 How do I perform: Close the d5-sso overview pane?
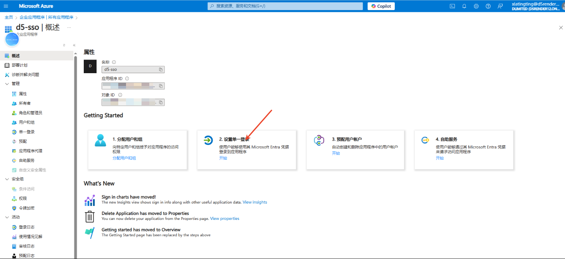(561, 27)
